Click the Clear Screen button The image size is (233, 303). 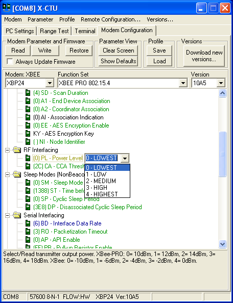118,50
